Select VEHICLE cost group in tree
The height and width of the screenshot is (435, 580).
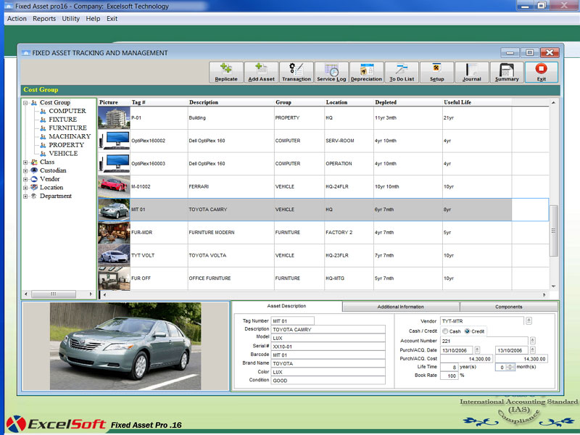point(63,154)
